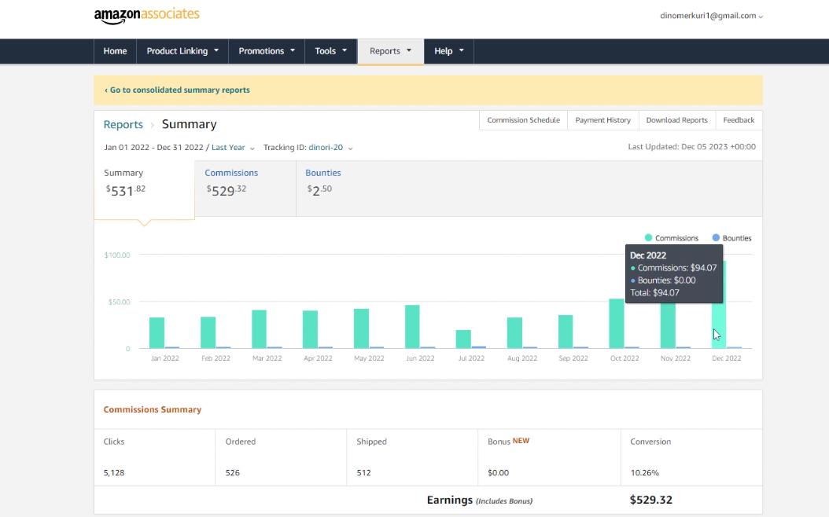
Task: Click the Last Updated Dec 05 2023 text
Action: point(691,147)
